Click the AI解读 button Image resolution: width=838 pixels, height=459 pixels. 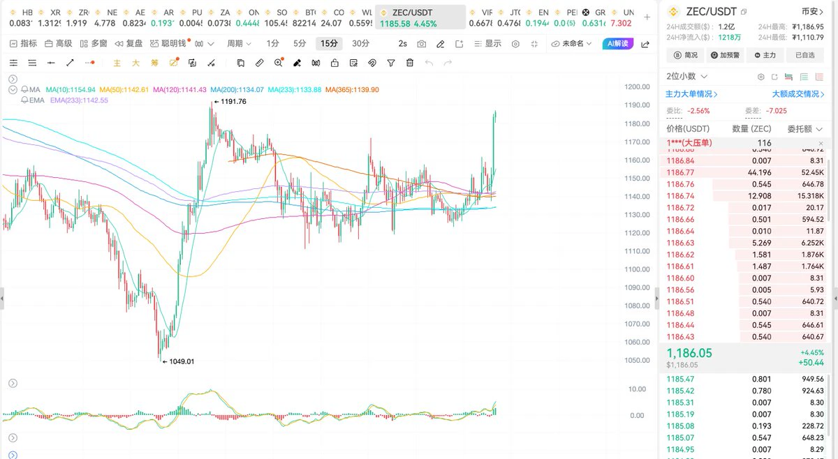[x=617, y=43]
